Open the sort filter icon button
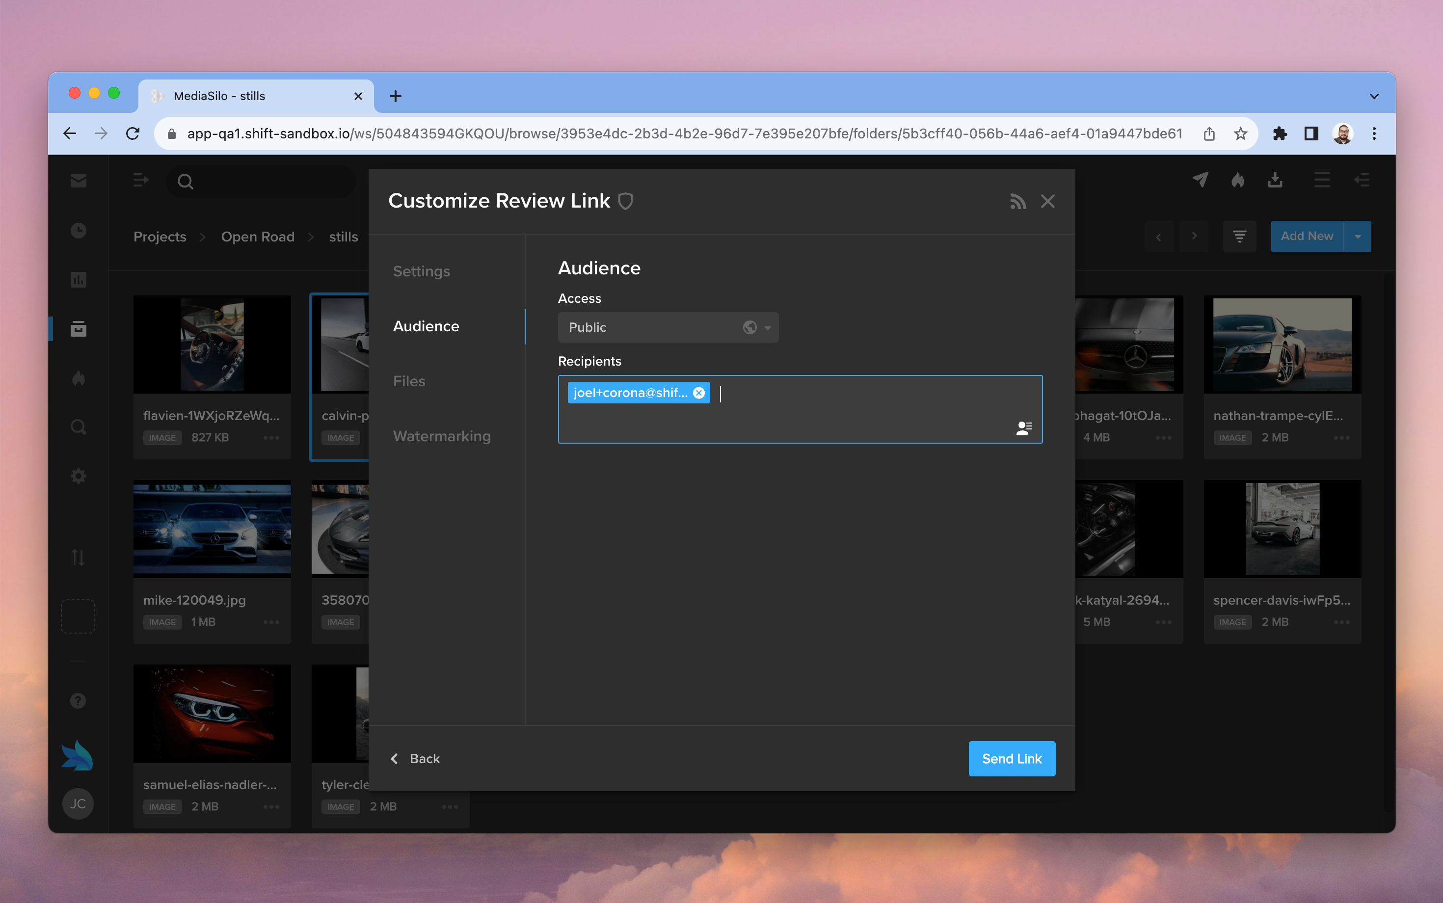Image resolution: width=1443 pixels, height=903 pixels. click(1239, 237)
